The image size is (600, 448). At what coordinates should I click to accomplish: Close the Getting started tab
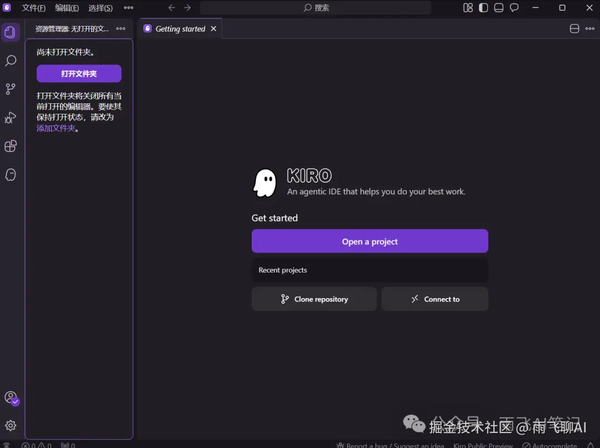click(x=213, y=29)
